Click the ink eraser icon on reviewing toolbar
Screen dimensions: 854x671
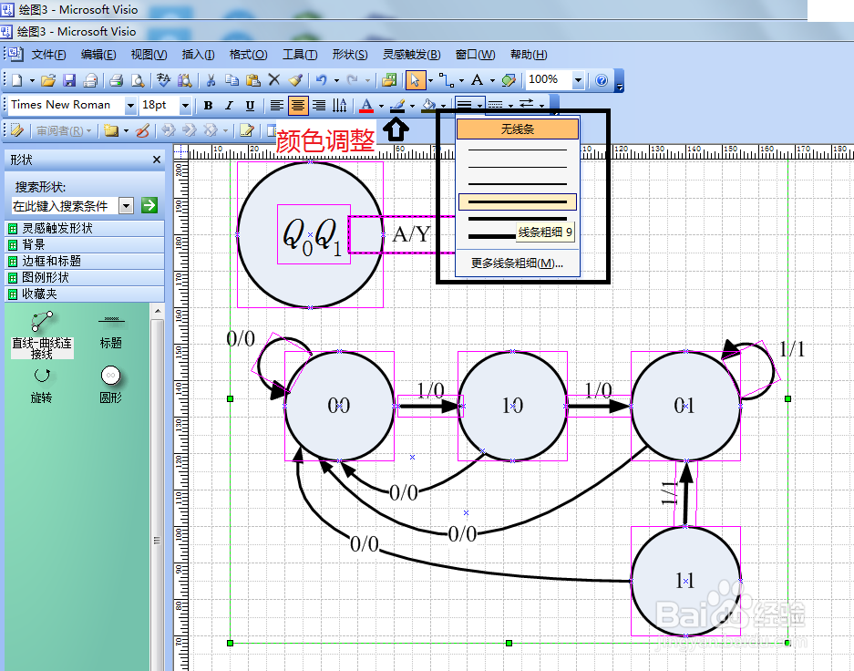coord(142,130)
